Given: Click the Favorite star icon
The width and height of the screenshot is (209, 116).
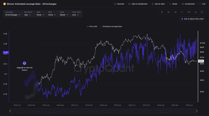Looking at the screenshot, I should (115, 4).
